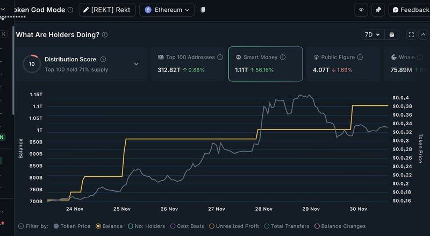
Task: Click the Distribution Score info icon
Action: [x=103, y=59]
